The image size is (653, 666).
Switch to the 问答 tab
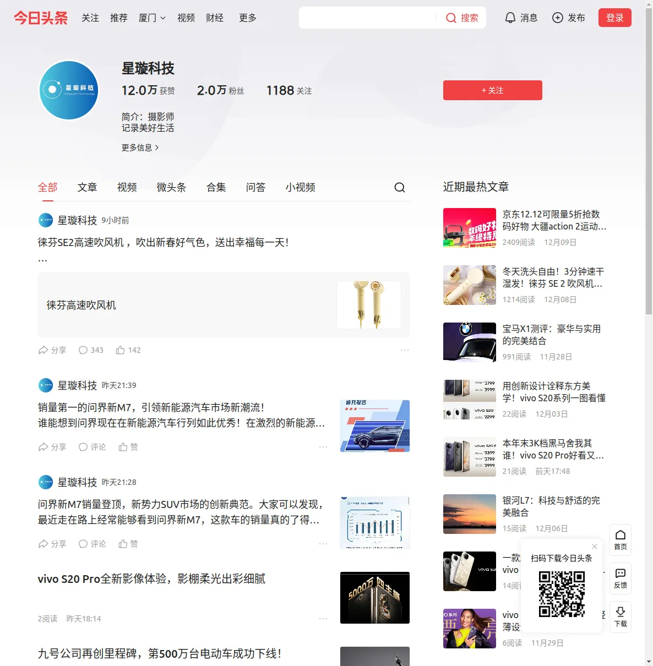(x=255, y=187)
